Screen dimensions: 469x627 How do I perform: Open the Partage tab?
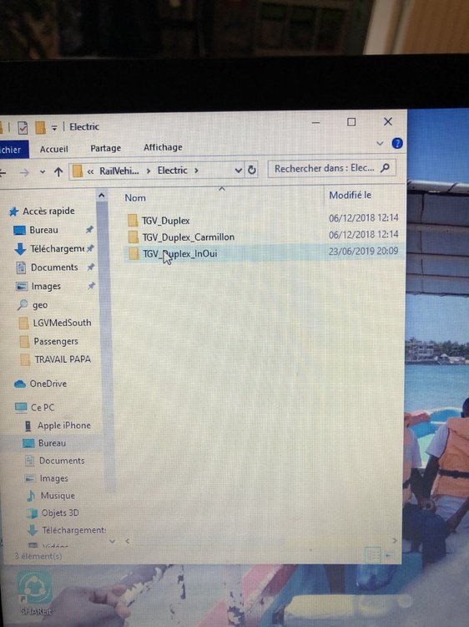106,148
